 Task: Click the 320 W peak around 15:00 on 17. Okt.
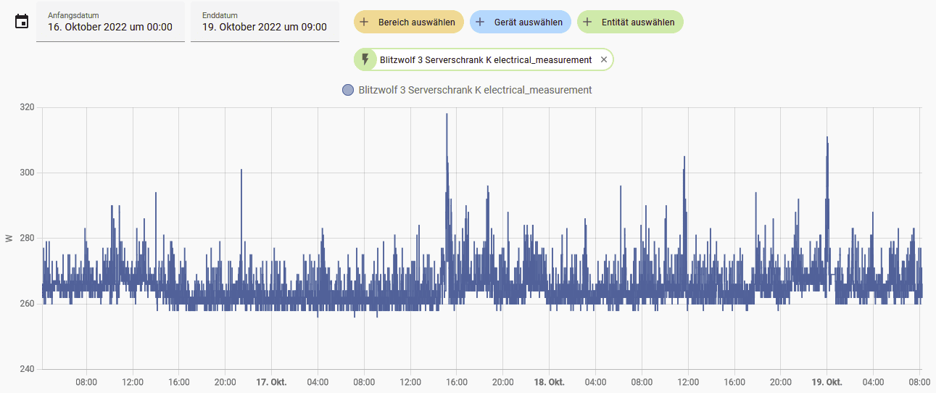pos(447,114)
